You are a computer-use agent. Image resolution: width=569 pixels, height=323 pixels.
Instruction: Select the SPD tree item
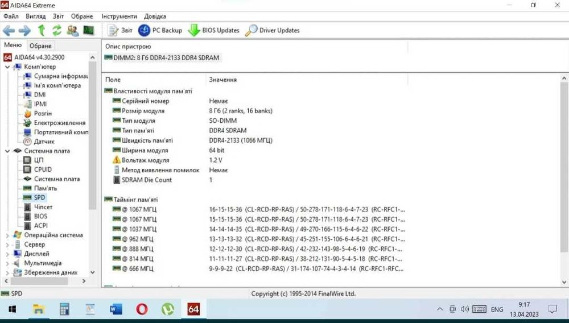pos(34,197)
